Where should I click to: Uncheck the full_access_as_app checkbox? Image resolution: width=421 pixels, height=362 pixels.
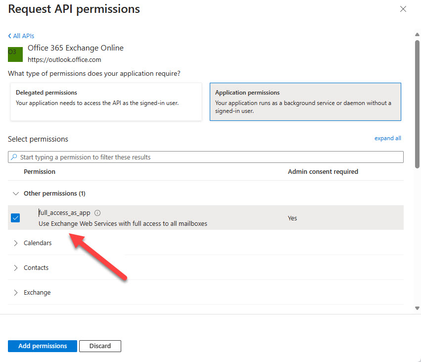pos(15,218)
